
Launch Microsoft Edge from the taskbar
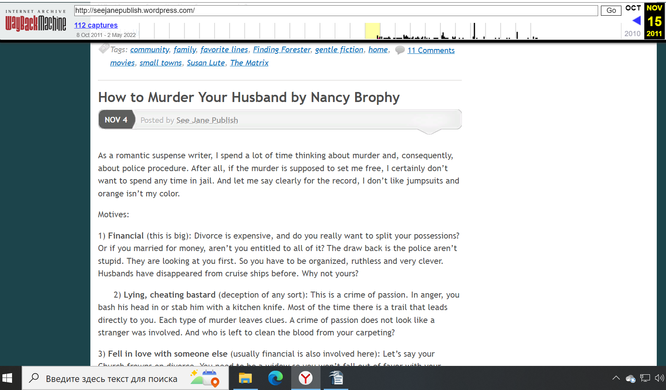point(276,378)
